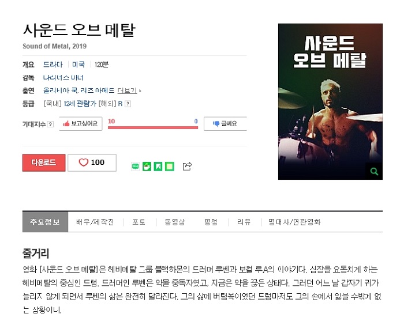Viewport: 404px width, 329px height.
Task: Click the Naver blog share icon
Action: [135, 167]
